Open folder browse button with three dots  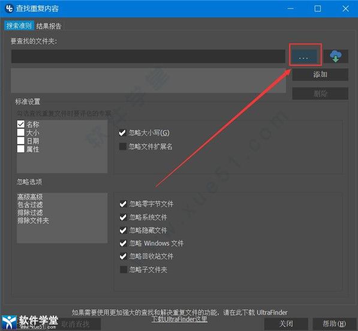[303, 56]
